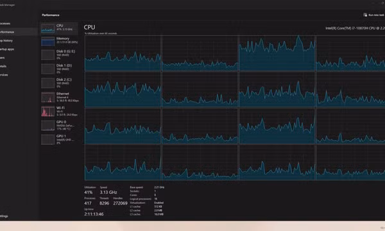Select the GPU 0 label
The height and width of the screenshot is (231, 385).
[61, 122]
